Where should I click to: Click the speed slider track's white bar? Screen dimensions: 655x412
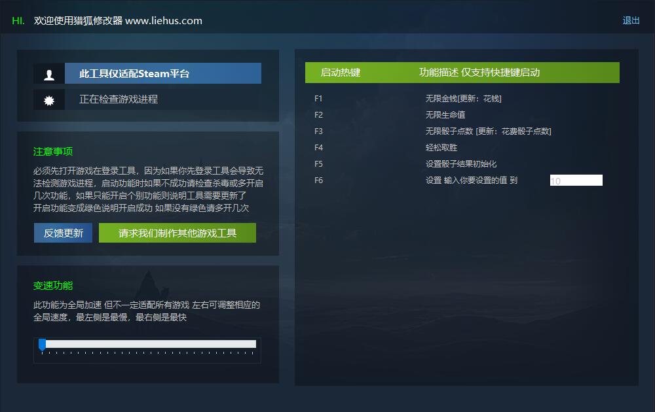tap(151, 343)
